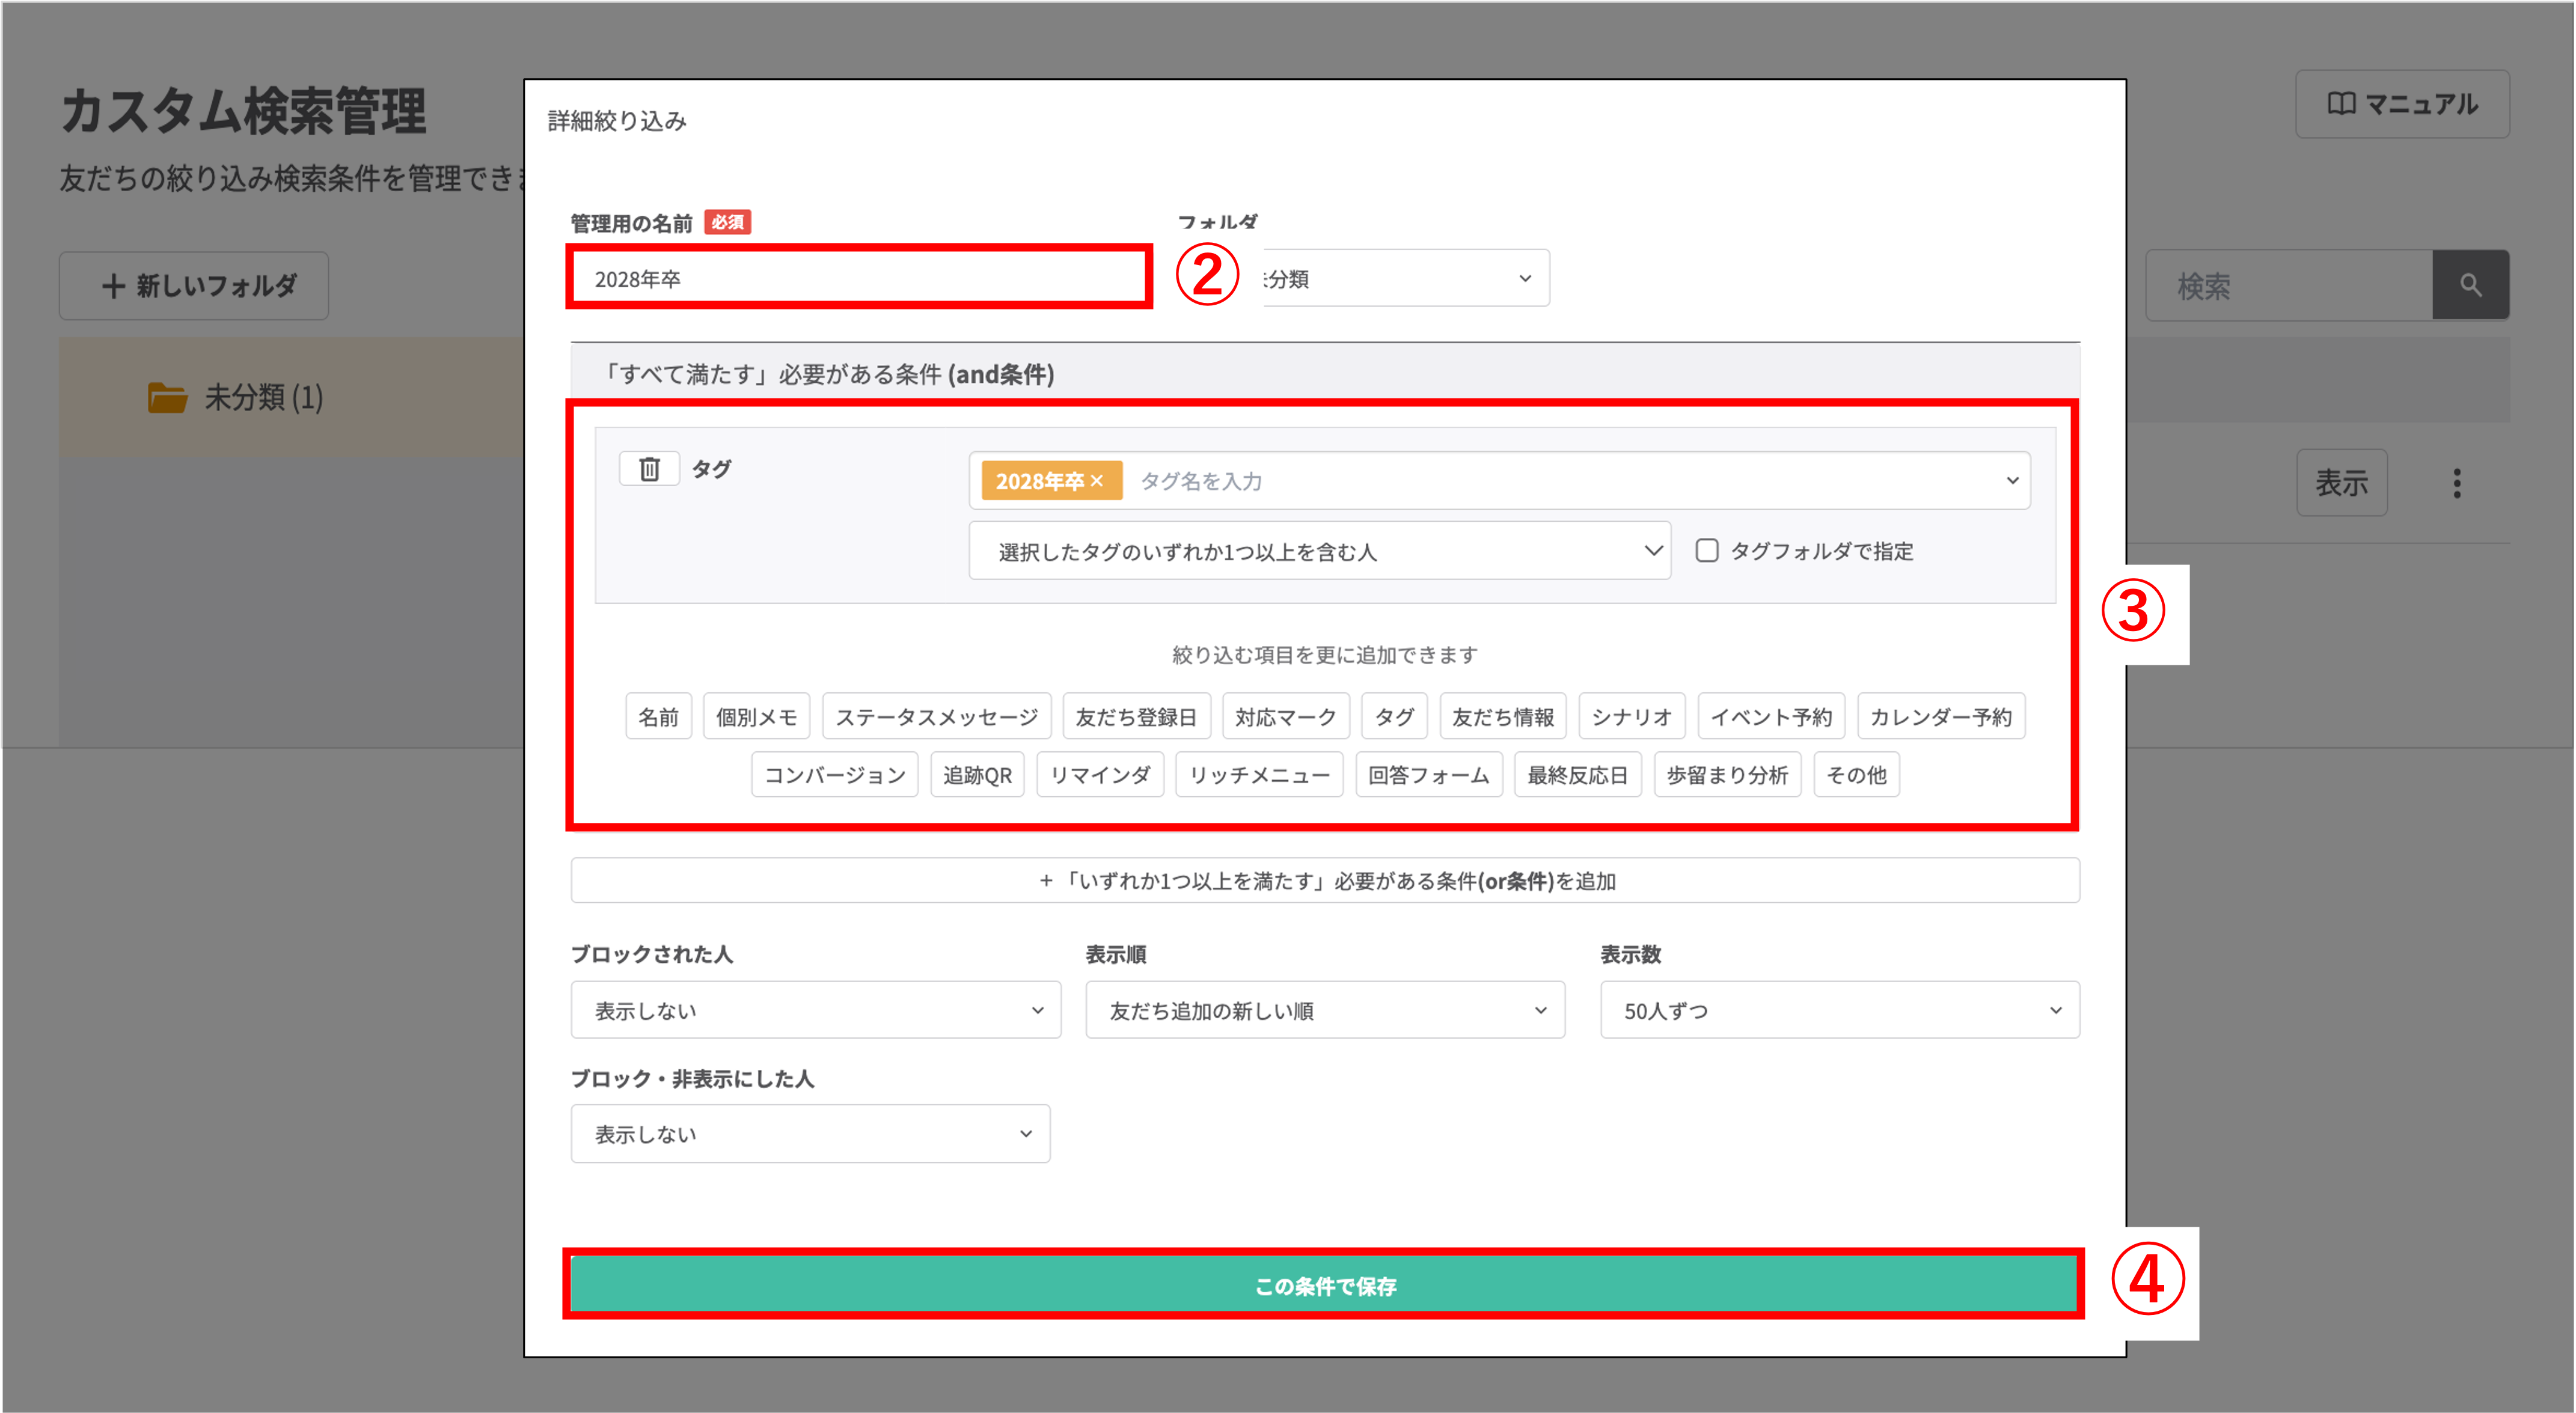Click the 管理用の名前 input field
This screenshot has height=1413, width=2576.
click(859, 278)
